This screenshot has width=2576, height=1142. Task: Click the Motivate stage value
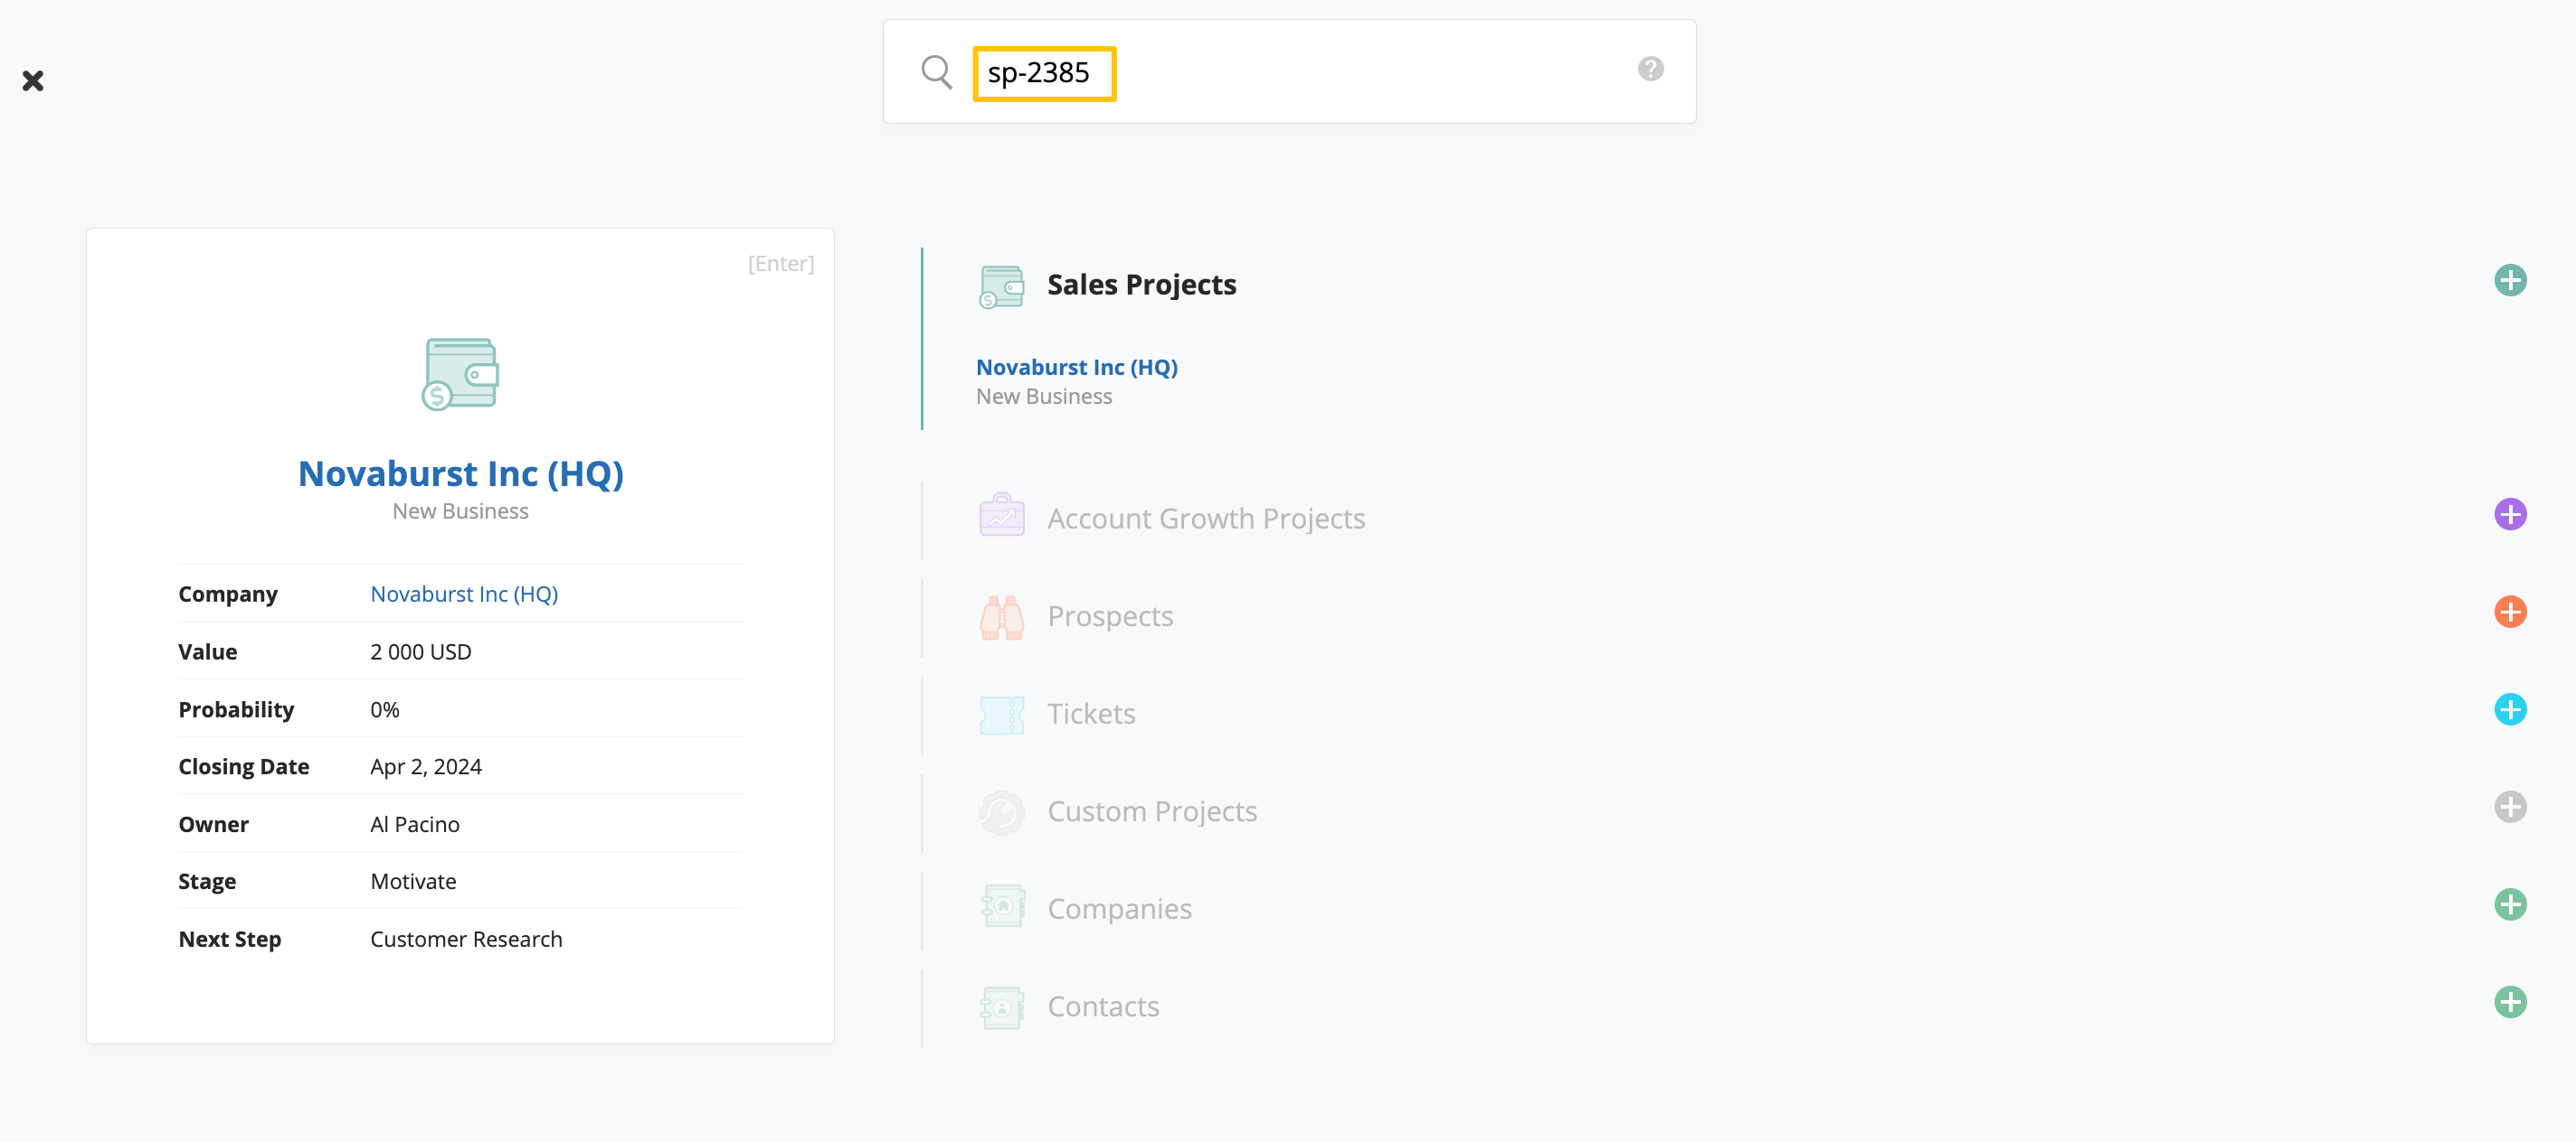pos(413,882)
